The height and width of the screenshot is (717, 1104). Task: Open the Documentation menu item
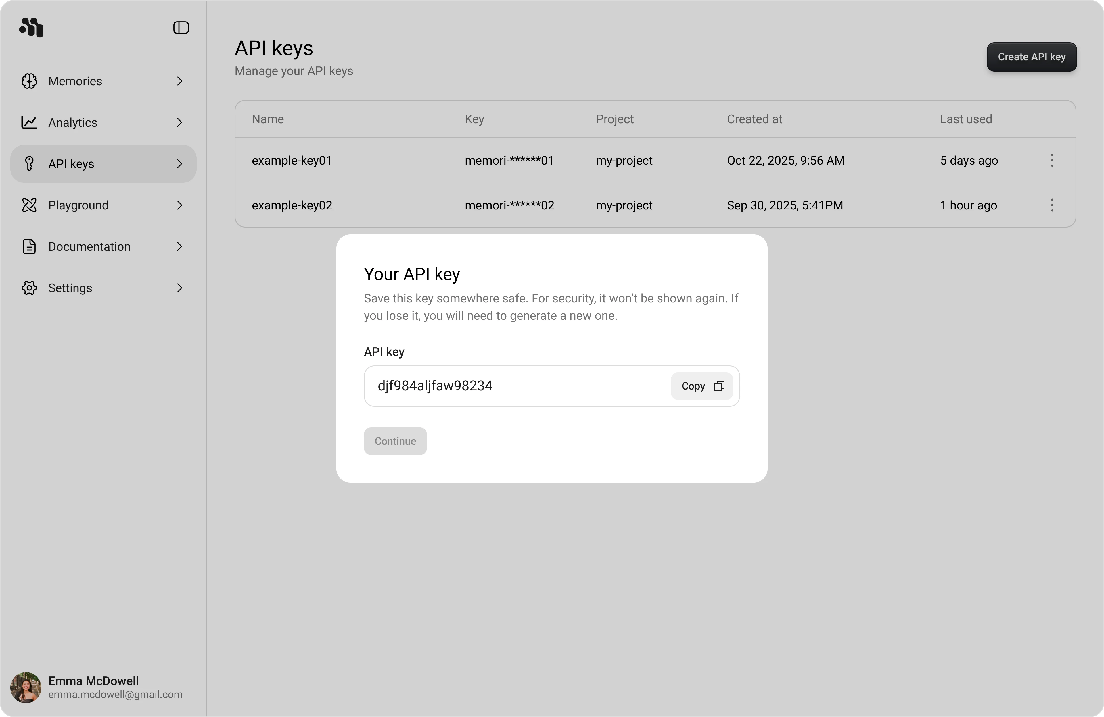[89, 246]
